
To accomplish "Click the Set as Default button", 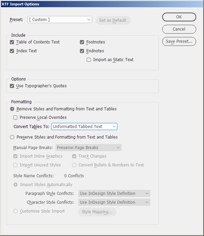I will click(113, 20).
